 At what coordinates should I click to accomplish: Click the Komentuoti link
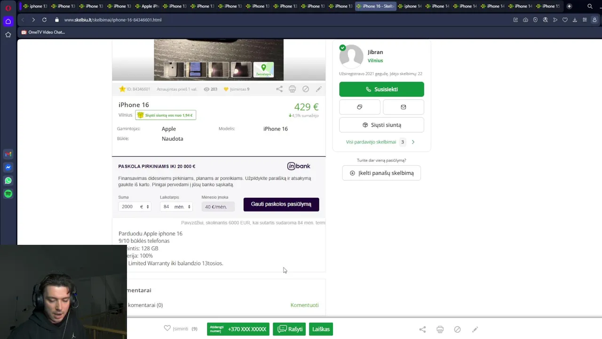tap(304, 305)
